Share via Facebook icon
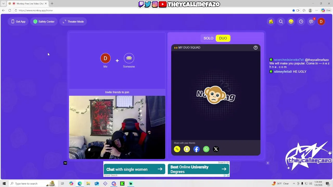This screenshot has width=333, height=187. click(x=196, y=149)
